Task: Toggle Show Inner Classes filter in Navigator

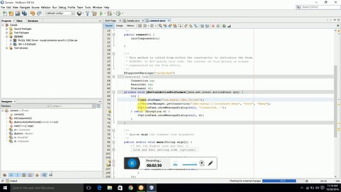Action: 30,175
